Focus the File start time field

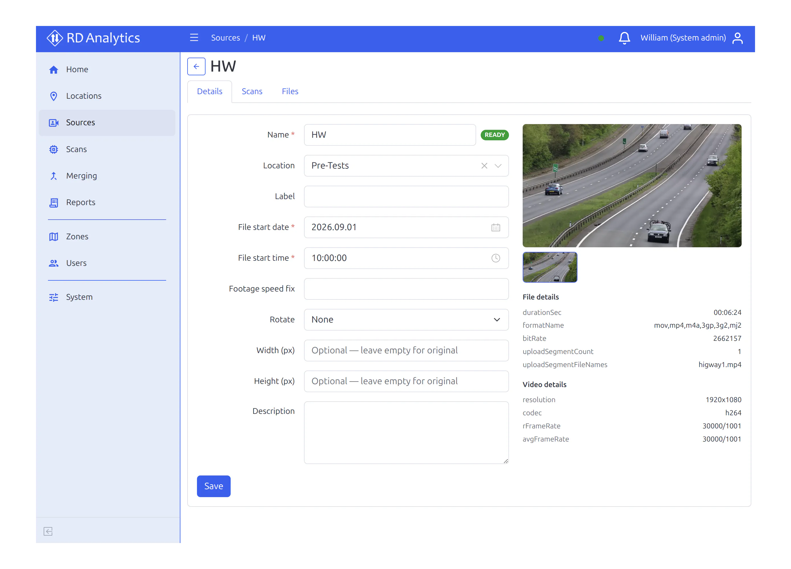pyautogui.click(x=406, y=258)
